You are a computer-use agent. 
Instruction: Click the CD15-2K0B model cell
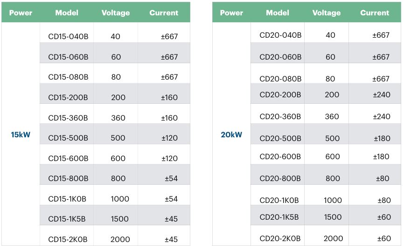68,240
